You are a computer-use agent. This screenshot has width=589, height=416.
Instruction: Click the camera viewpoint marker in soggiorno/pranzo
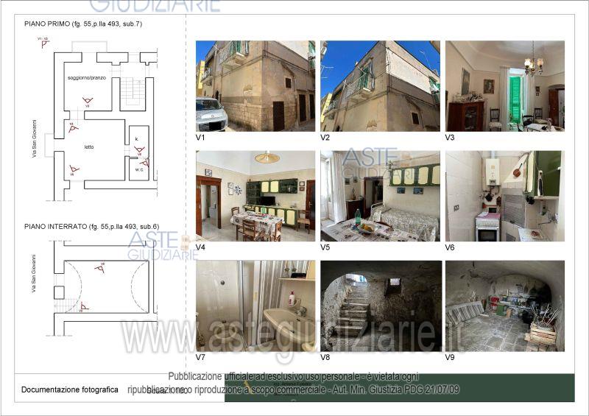[88, 101]
